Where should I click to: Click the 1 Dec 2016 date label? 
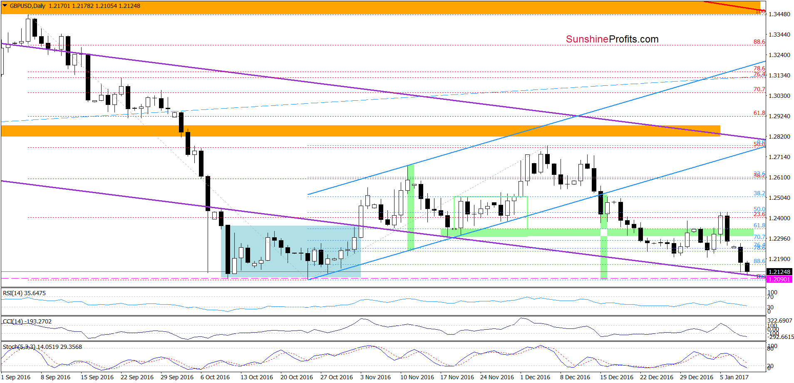[x=535, y=377]
